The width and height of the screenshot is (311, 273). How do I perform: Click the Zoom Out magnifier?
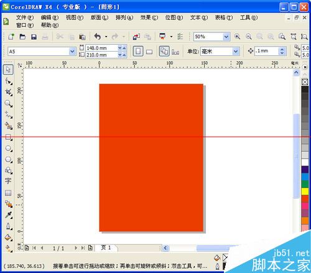(249, 37)
